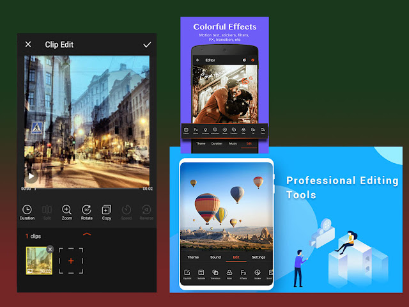Go back with the Editor arrow on the purple phone
Viewport: 409px width, 307px height.
tap(197, 60)
